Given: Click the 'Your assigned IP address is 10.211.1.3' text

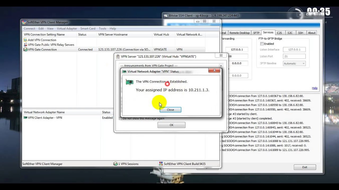Looking at the screenshot, I should point(172,90).
